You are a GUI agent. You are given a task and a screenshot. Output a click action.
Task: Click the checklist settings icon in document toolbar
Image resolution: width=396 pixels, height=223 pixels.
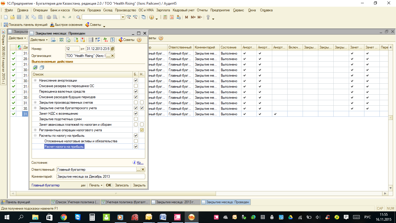(98, 40)
